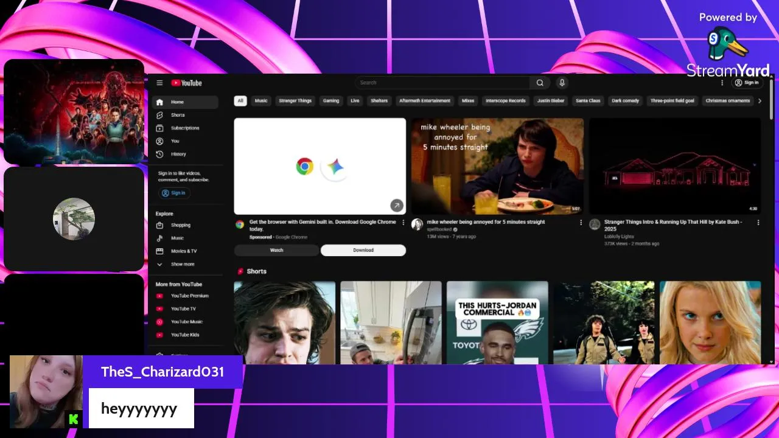Select the Christmas ornaments chip
Viewport: 779px width, 438px height.
tap(727, 101)
